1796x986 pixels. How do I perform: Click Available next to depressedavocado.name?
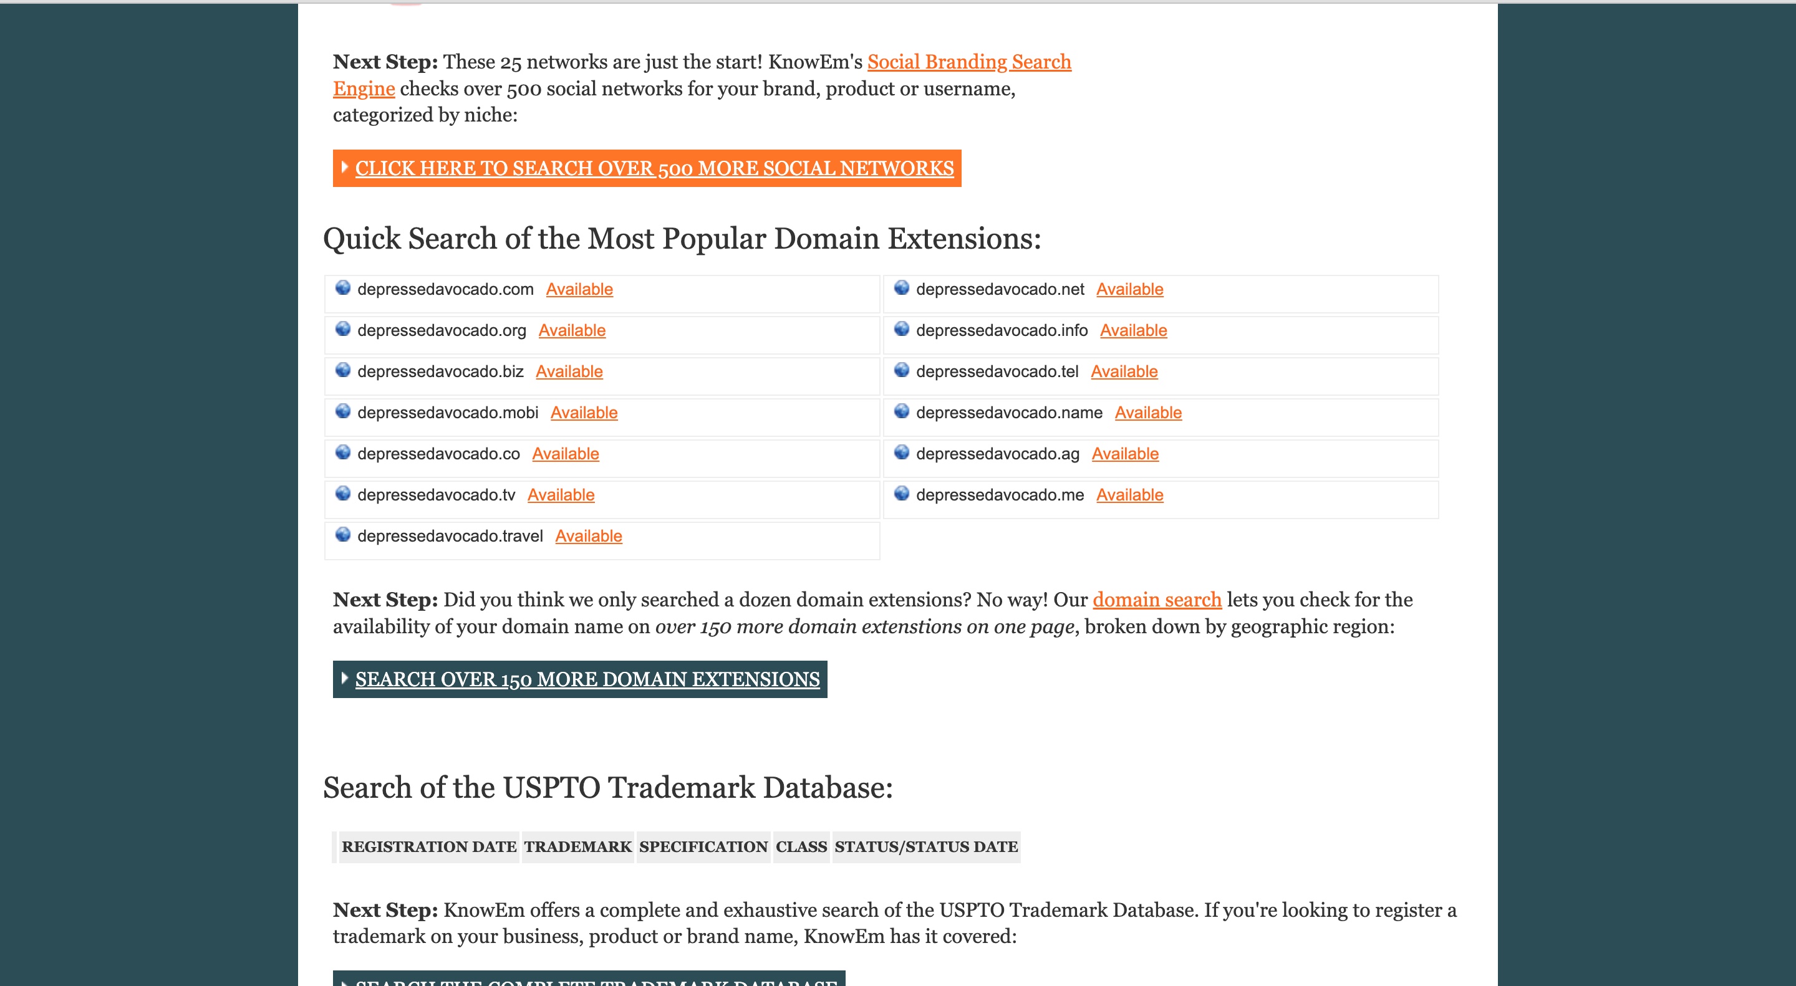[x=1147, y=413]
